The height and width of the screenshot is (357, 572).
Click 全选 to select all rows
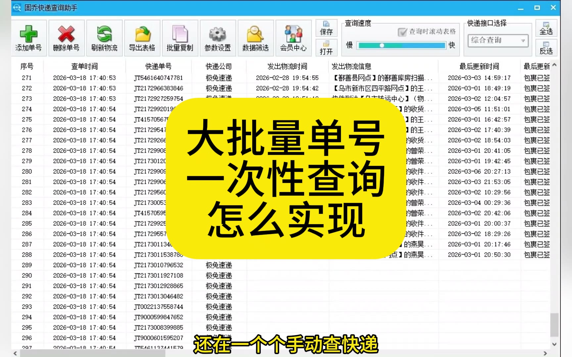[x=546, y=28]
